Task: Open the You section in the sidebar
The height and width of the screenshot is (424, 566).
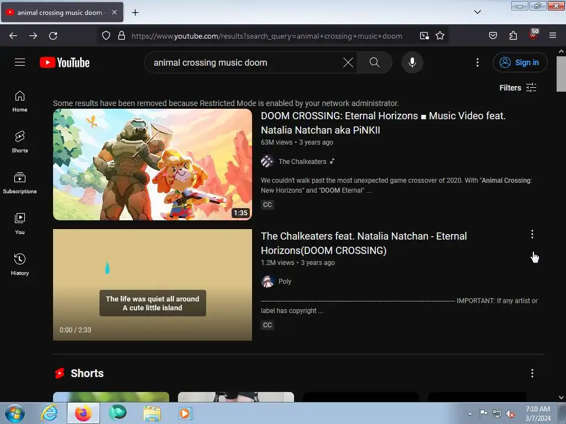Action: tap(20, 224)
